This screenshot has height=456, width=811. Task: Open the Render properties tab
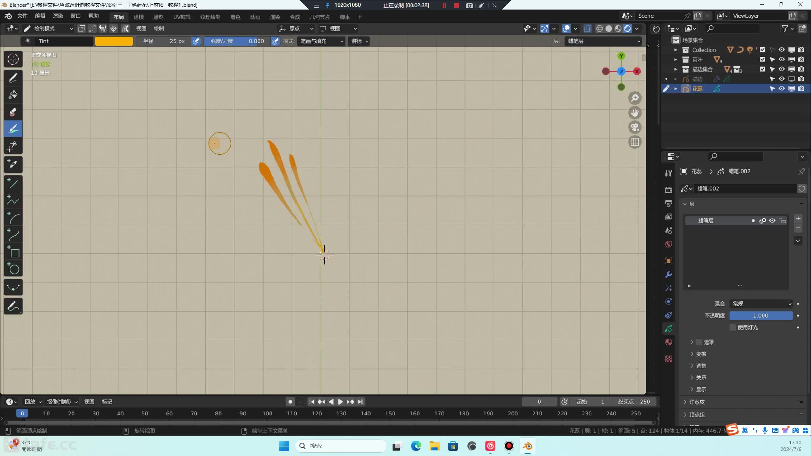pos(668,190)
